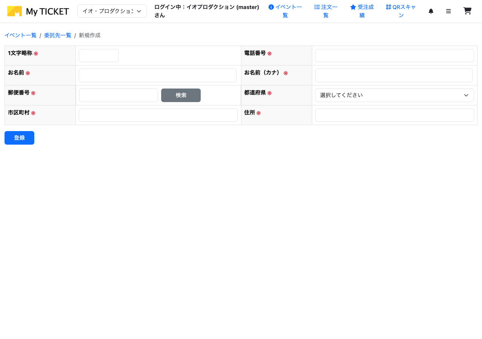This screenshot has height=339, width=482.
Task: Click the 郵便番号 postal code field
Action: click(119, 95)
